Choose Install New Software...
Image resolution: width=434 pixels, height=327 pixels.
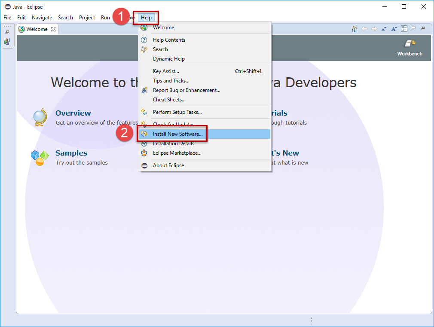click(x=205, y=134)
